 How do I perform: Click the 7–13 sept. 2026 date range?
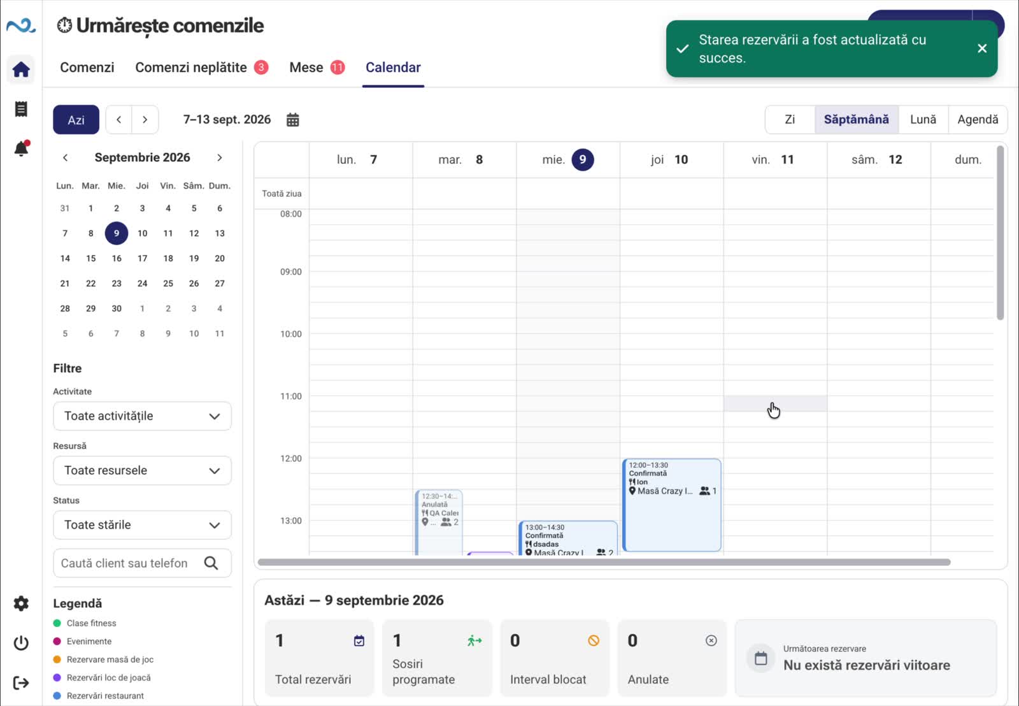click(227, 120)
